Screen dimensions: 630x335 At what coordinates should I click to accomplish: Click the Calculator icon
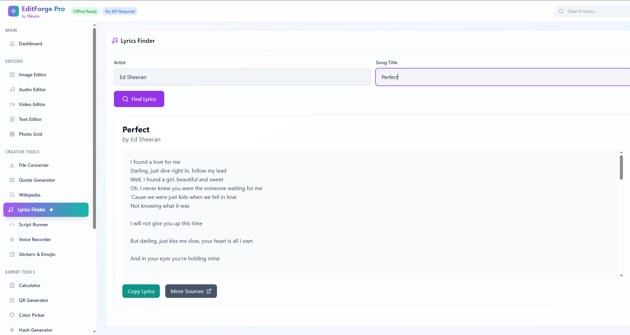(x=12, y=285)
